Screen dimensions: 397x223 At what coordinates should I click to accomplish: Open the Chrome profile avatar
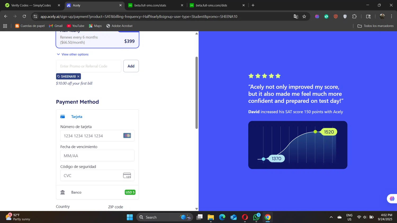[x=382, y=16]
